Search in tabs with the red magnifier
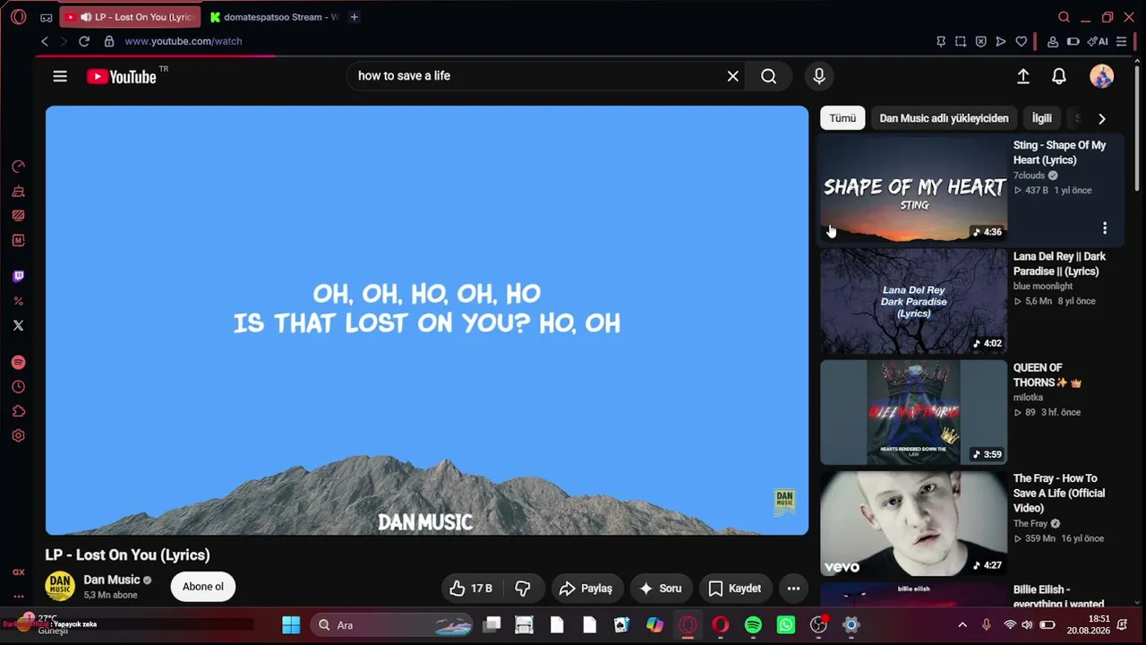 coord(1064,17)
